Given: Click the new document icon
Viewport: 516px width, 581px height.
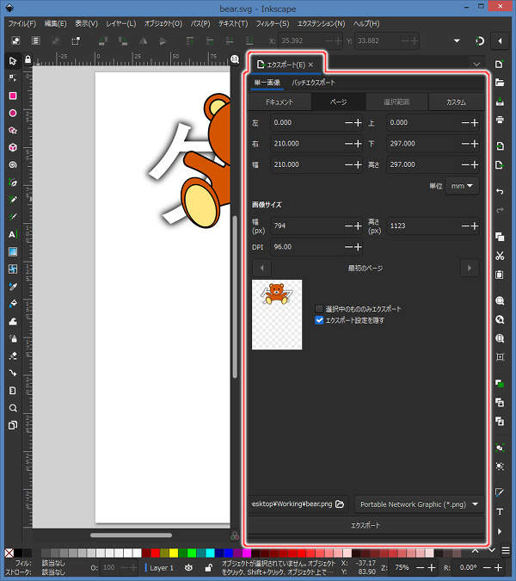Looking at the screenshot, I should coord(500,64).
